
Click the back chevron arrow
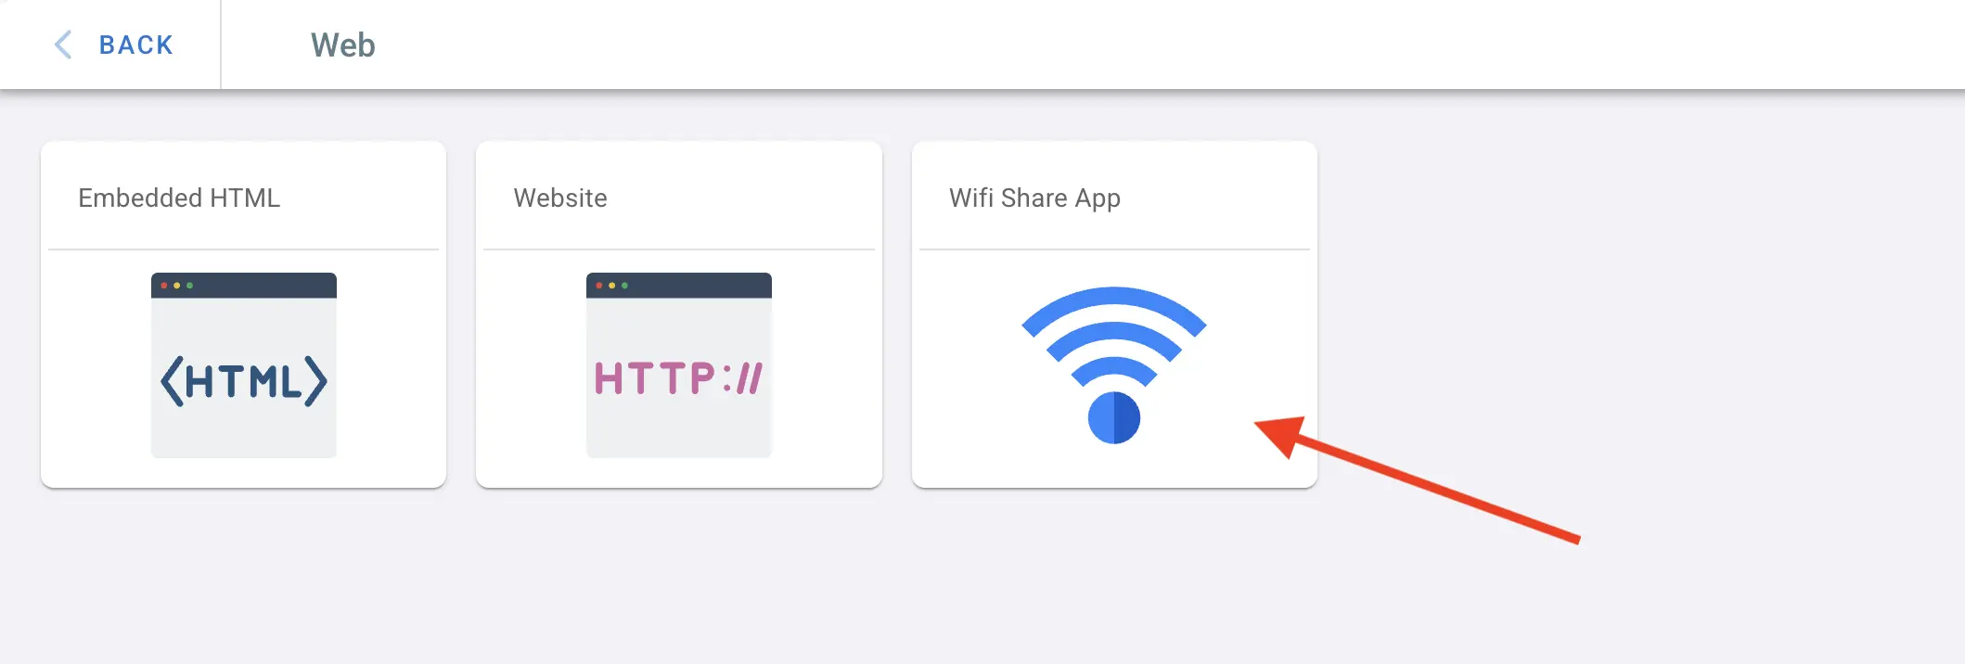pos(62,44)
